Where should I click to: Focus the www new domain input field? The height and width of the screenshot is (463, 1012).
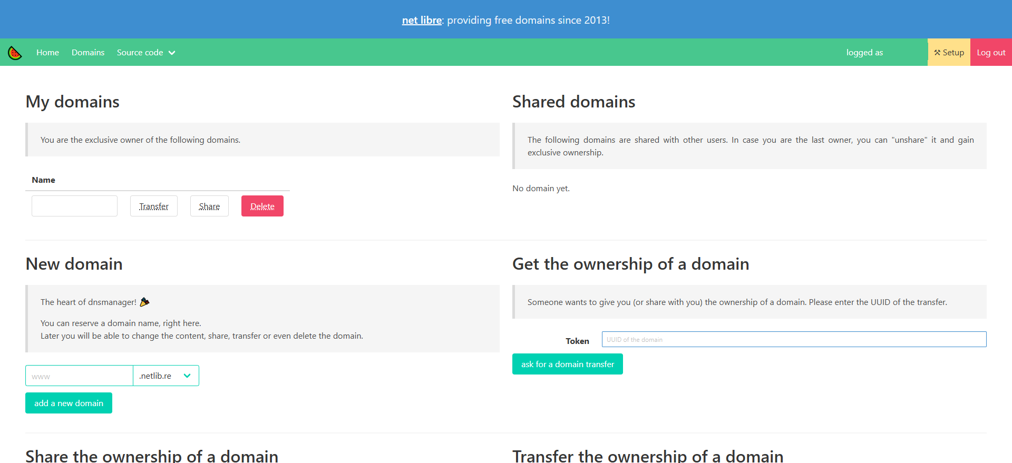click(x=79, y=376)
